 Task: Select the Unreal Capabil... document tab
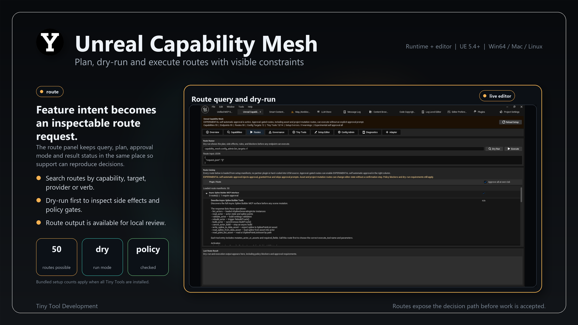click(x=250, y=112)
